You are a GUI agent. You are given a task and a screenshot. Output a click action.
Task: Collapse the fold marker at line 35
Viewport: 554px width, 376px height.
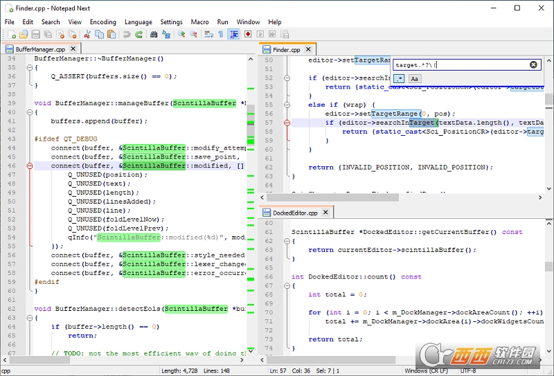[29, 68]
